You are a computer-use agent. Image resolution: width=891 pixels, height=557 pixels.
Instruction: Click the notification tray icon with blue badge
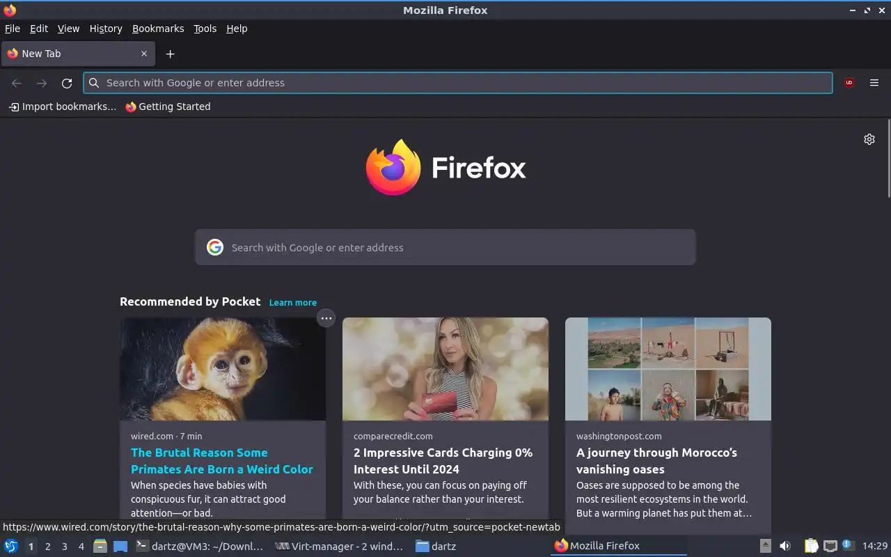click(848, 545)
